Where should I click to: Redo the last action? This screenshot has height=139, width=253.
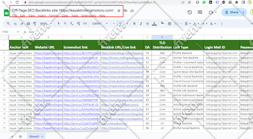click(22, 24)
